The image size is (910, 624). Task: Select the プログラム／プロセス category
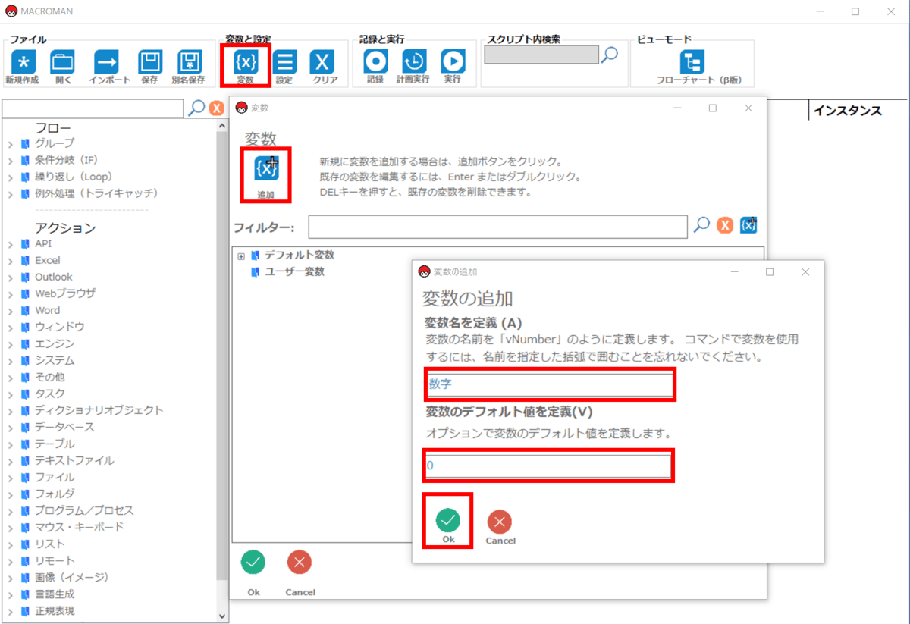pyautogui.click(x=84, y=510)
